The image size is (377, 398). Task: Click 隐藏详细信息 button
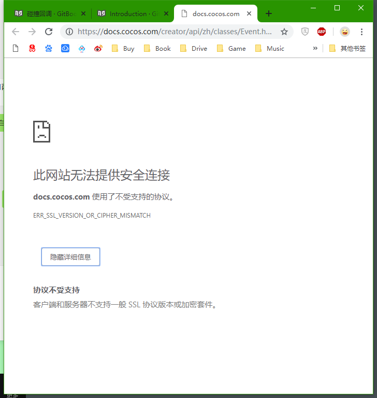(x=70, y=257)
